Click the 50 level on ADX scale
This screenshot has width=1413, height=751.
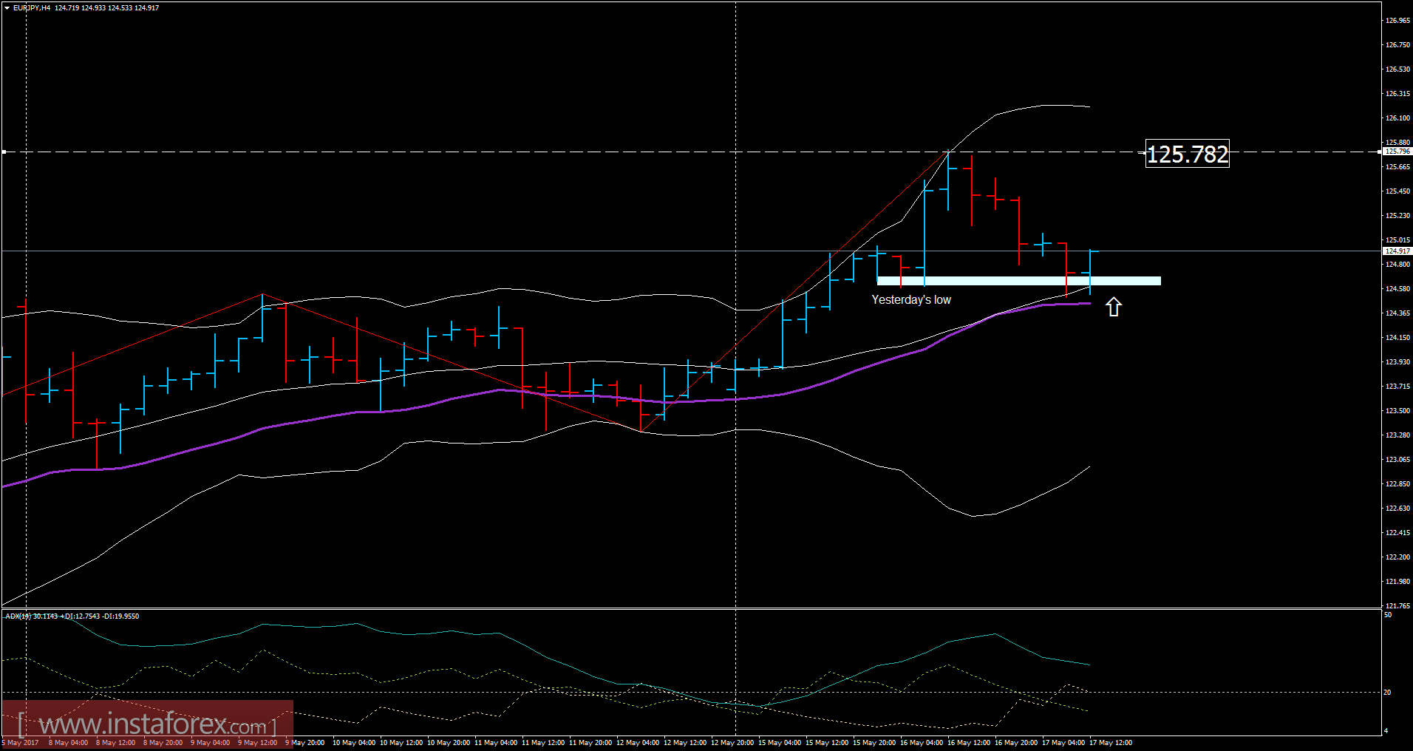tap(1388, 615)
